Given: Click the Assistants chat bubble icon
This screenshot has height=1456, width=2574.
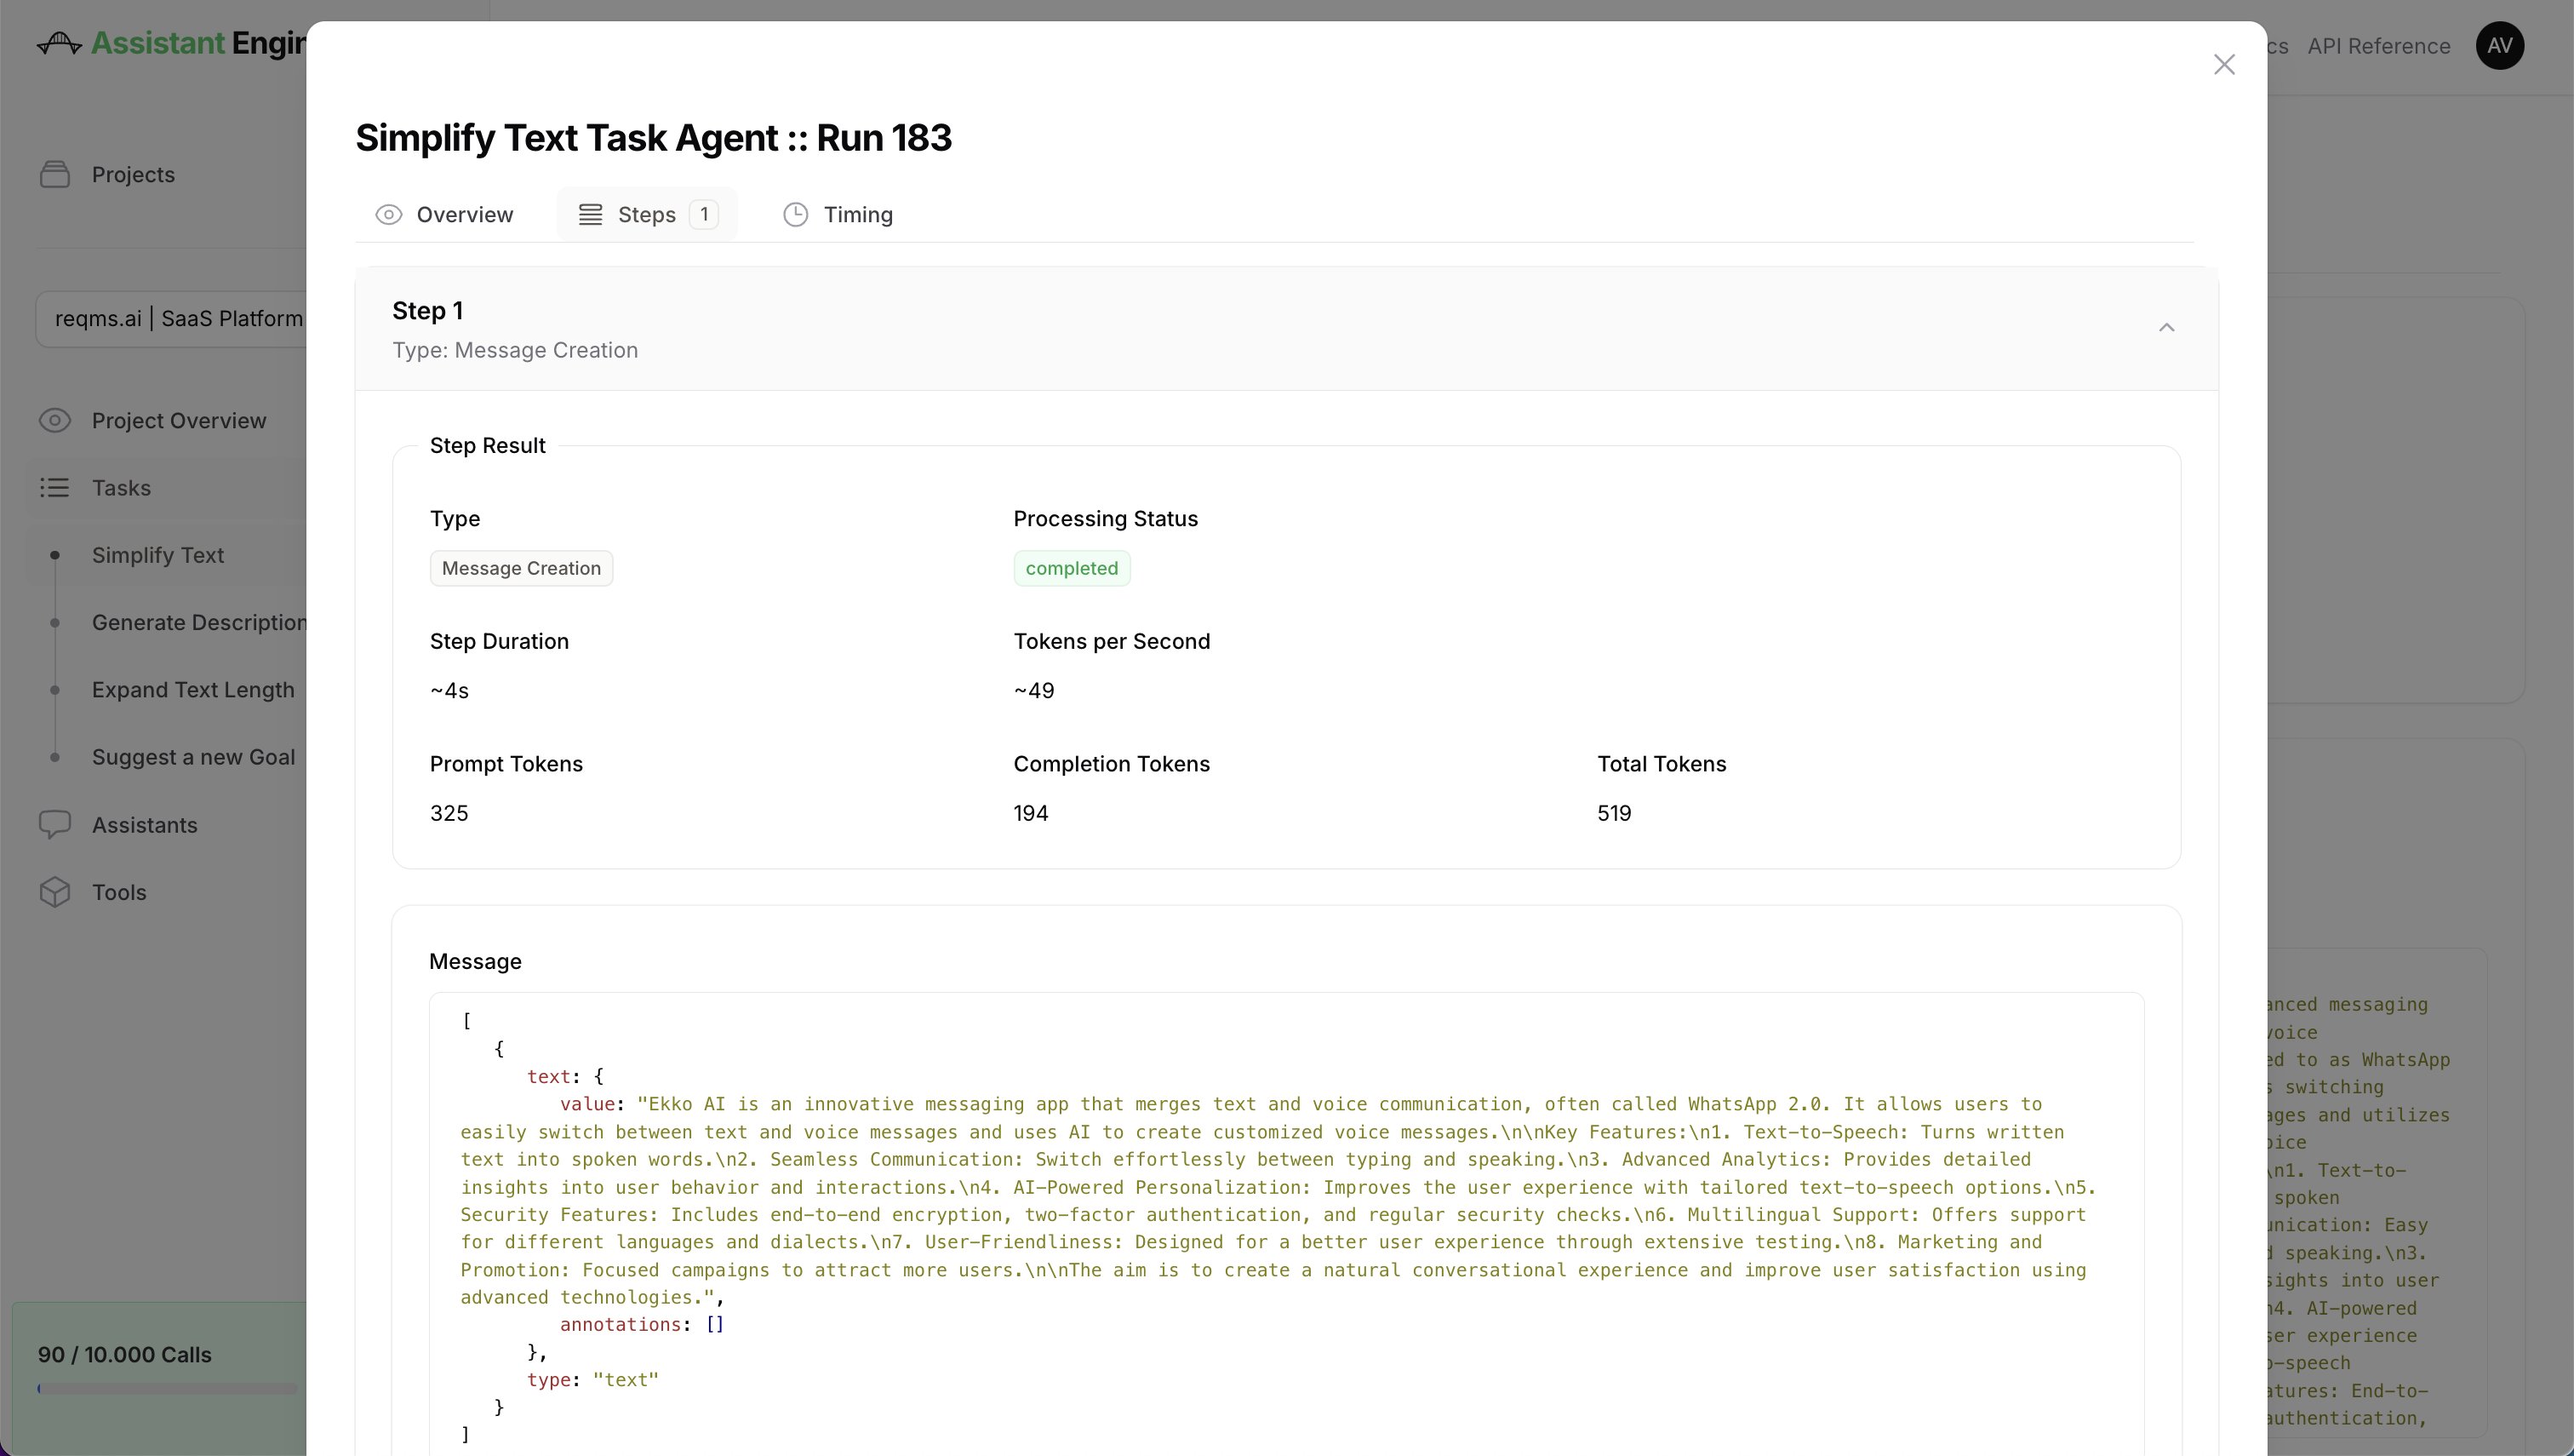Looking at the screenshot, I should coord(55,825).
